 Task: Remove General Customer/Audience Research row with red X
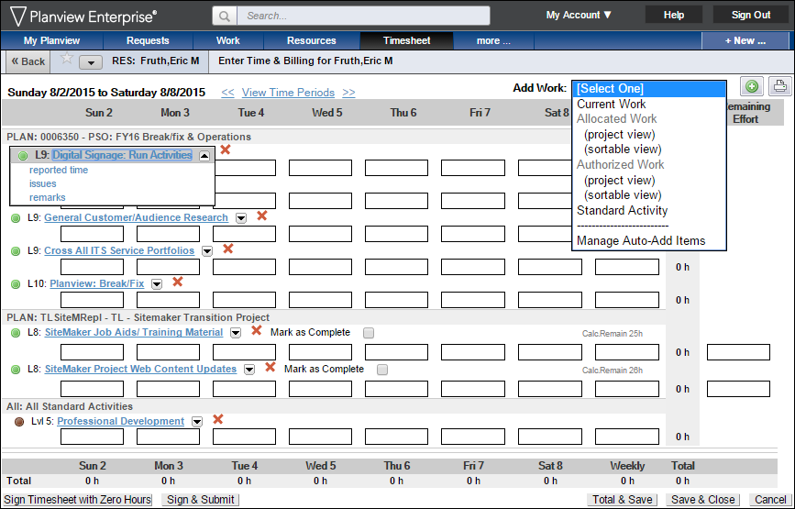[261, 216]
